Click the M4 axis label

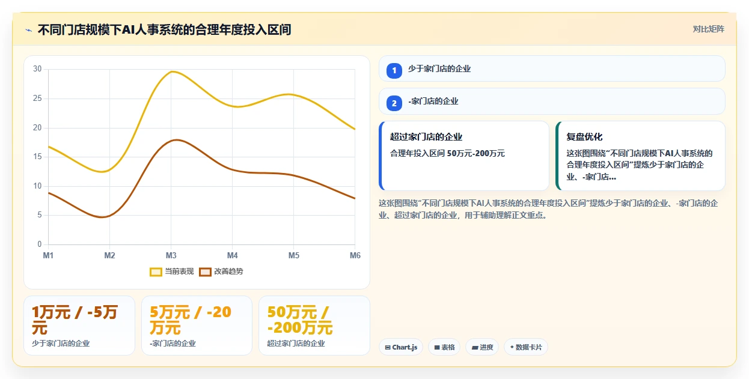click(x=233, y=255)
